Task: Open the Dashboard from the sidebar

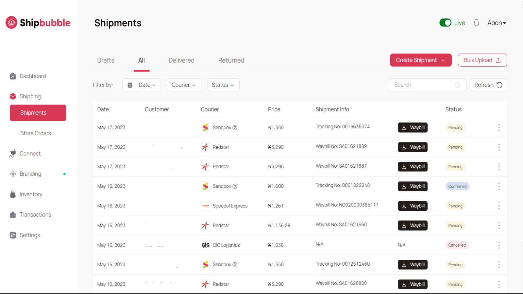Action: click(x=33, y=76)
